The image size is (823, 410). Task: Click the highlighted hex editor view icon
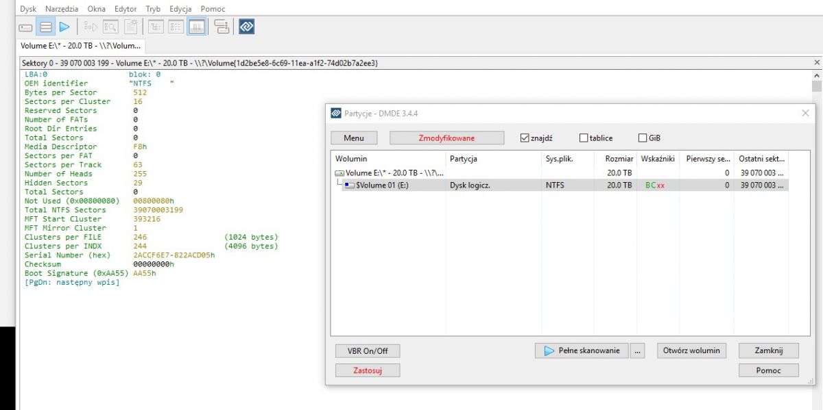(196, 27)
